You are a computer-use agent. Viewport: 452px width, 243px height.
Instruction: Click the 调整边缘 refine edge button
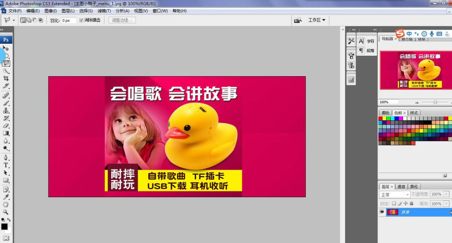[x=122, y=20]
